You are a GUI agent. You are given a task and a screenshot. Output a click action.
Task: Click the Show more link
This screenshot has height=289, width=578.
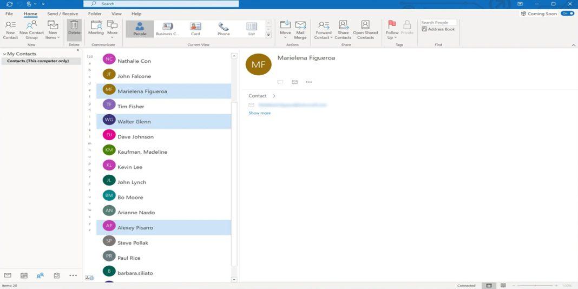[x=259, y=113]
